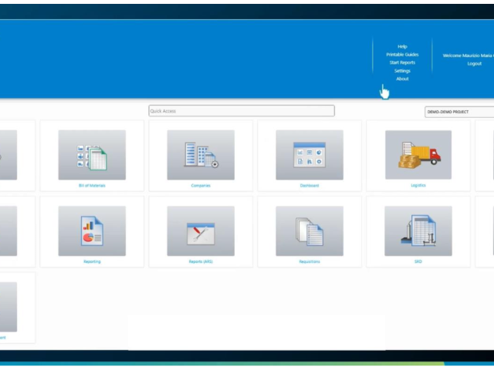Open the SRD module icon
This screenshot has width=494, height=370.
tap(418, 230)
